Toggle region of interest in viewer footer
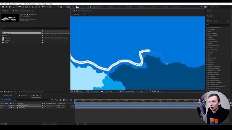 (120, 91)
